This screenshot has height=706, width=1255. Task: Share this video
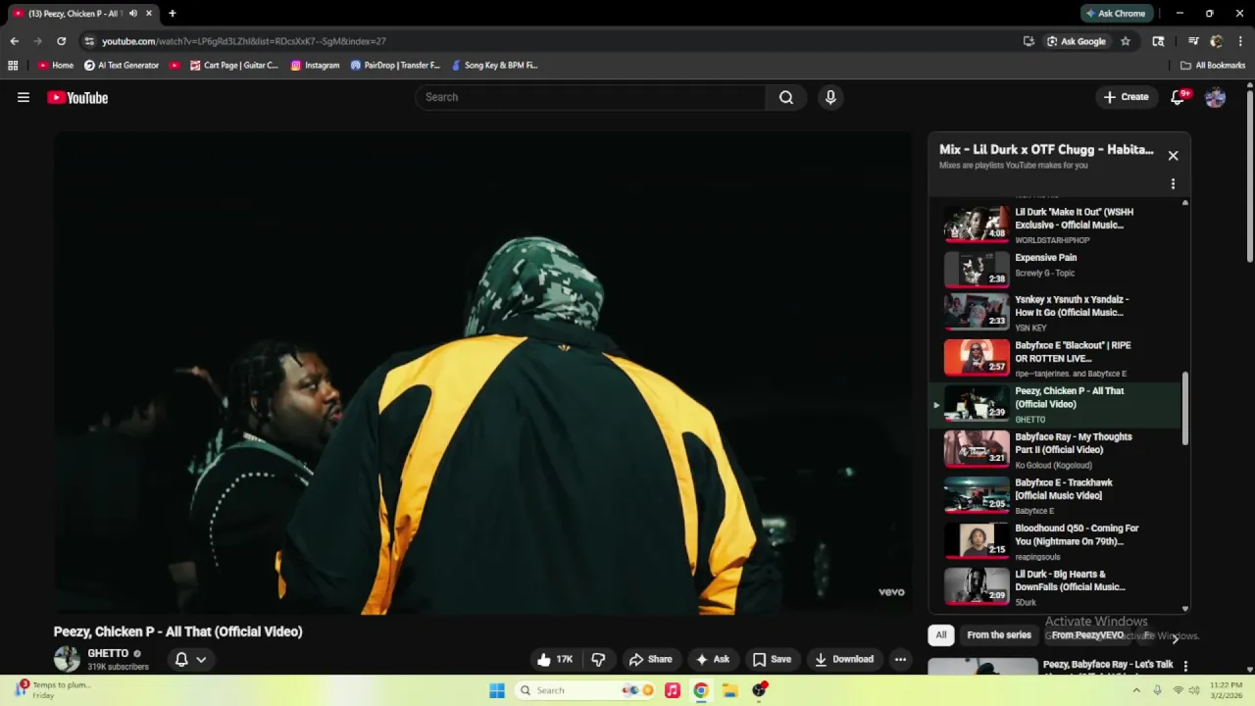[x=650, y=659]
